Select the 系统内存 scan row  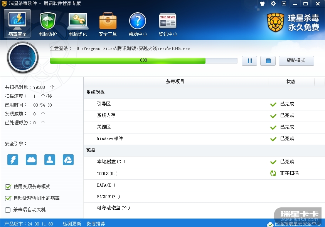[204, 116]
